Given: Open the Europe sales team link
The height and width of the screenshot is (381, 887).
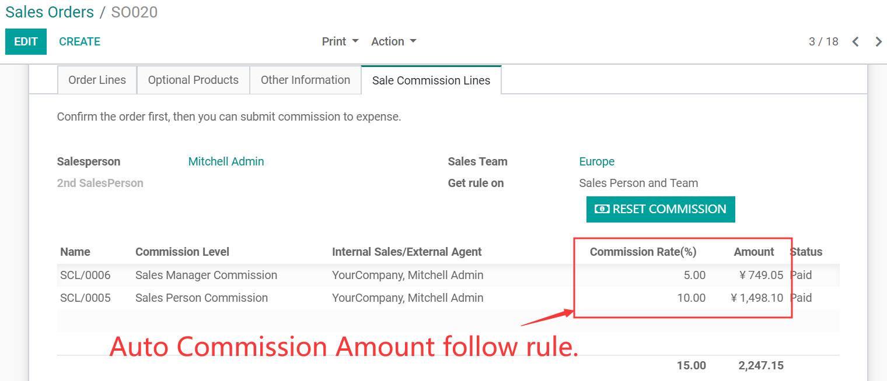Looking at the screenshot, I should point(596,161).
